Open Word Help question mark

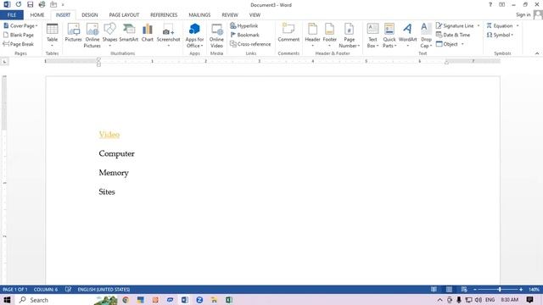[x=490, y=5]
